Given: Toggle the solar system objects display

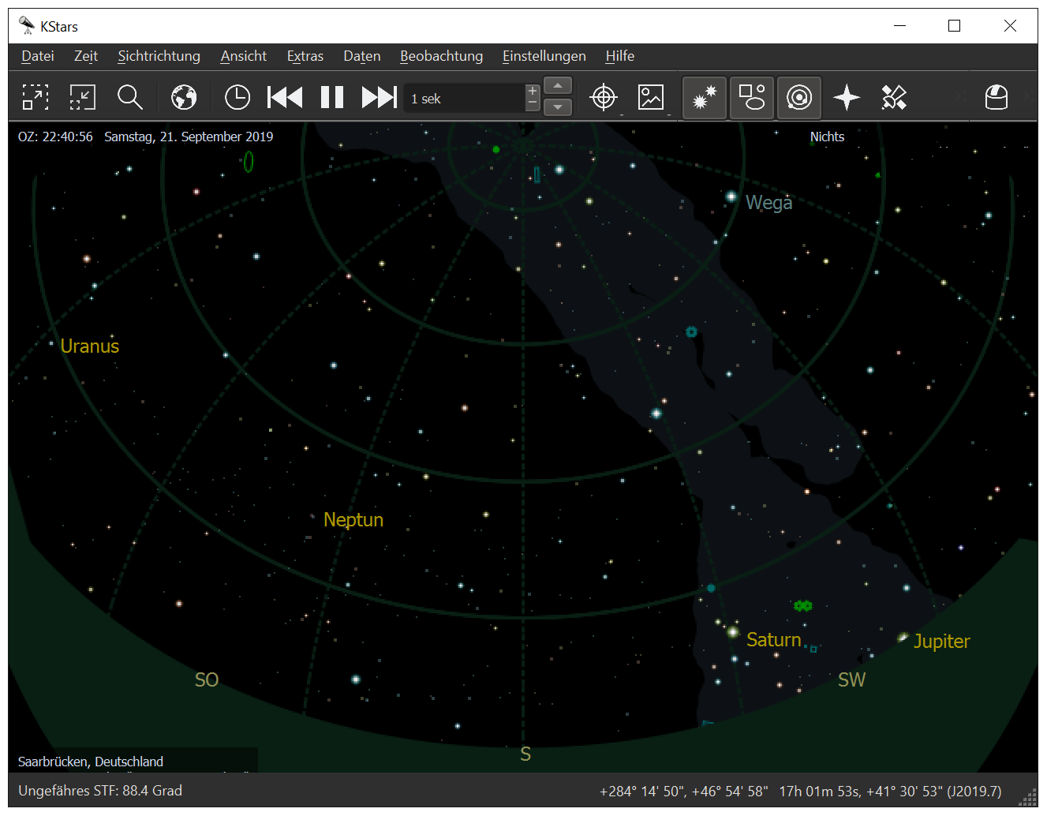Looking at the screenshot, I should click(x=799, y=97).
